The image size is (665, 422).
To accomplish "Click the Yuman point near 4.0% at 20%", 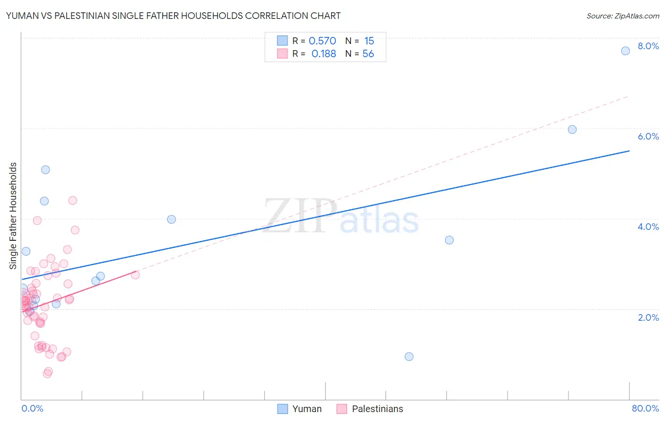I will 171,219.
